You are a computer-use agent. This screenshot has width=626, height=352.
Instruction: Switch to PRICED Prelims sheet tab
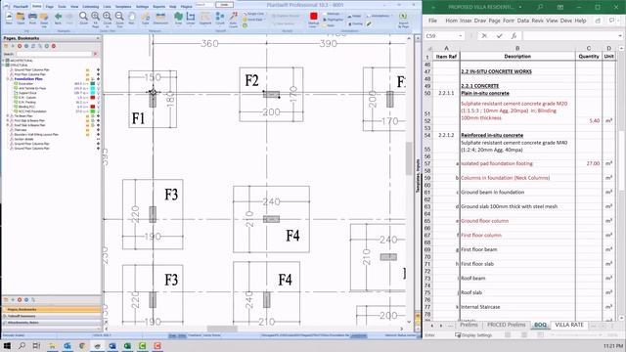[507, 325]
